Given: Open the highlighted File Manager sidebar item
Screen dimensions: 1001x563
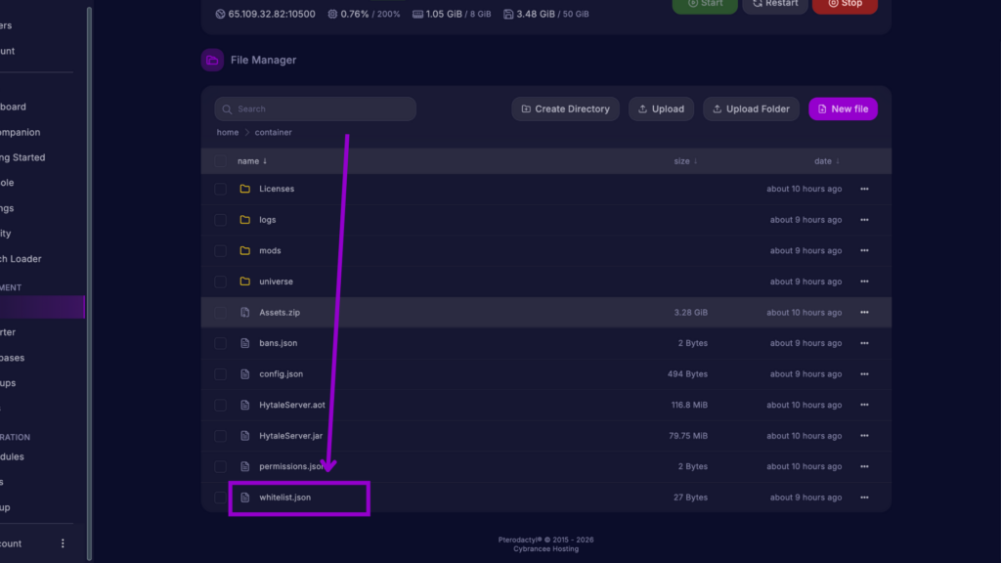Looking at the screenshot, I should (42, 308).
